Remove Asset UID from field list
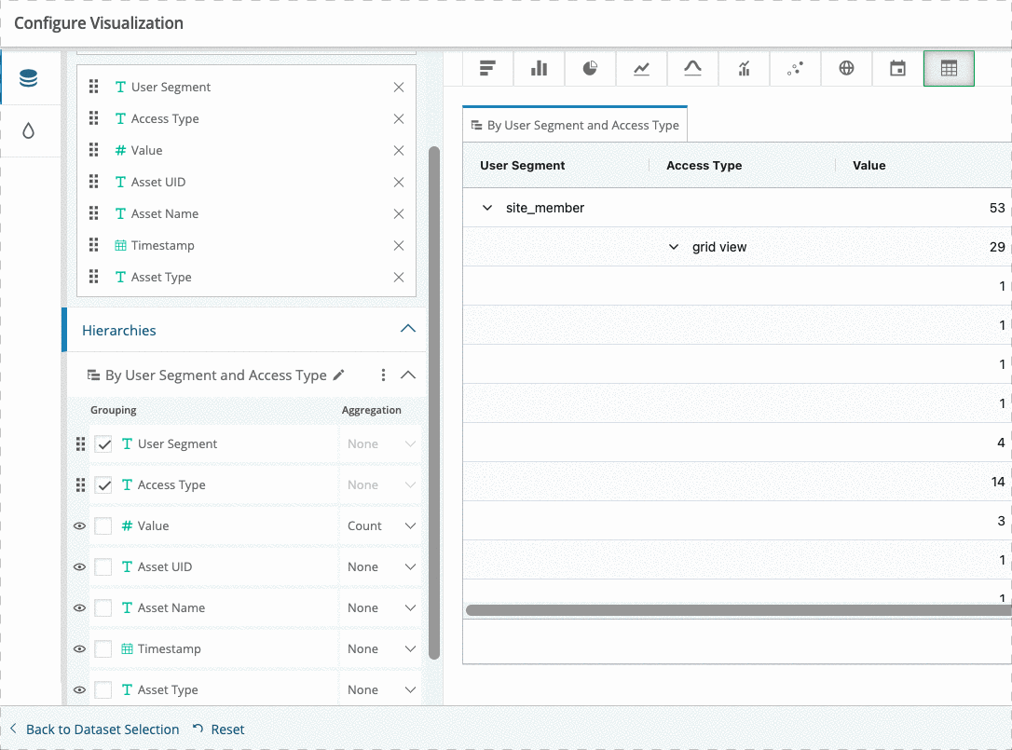The height and width of the screenshot is (750, 1012). pos(399,182)
